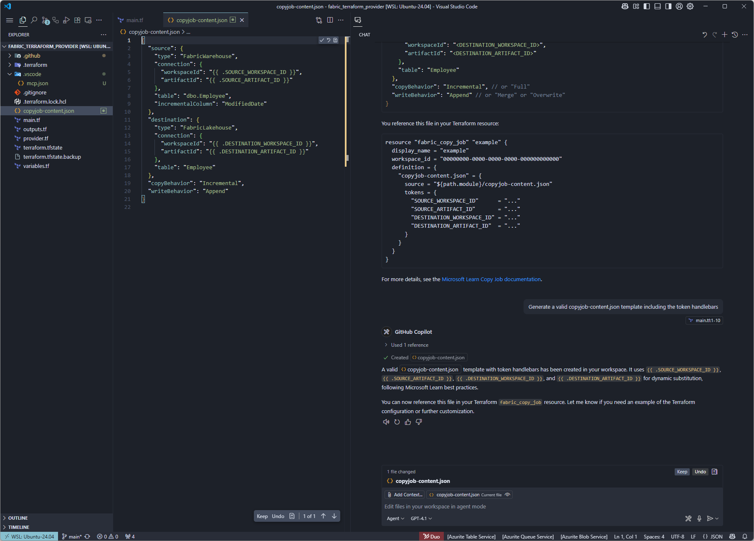The width and height of the screenshot is (754, 541).
Task: Open the Search view in the activity bar
Action: tap(34, 20)
